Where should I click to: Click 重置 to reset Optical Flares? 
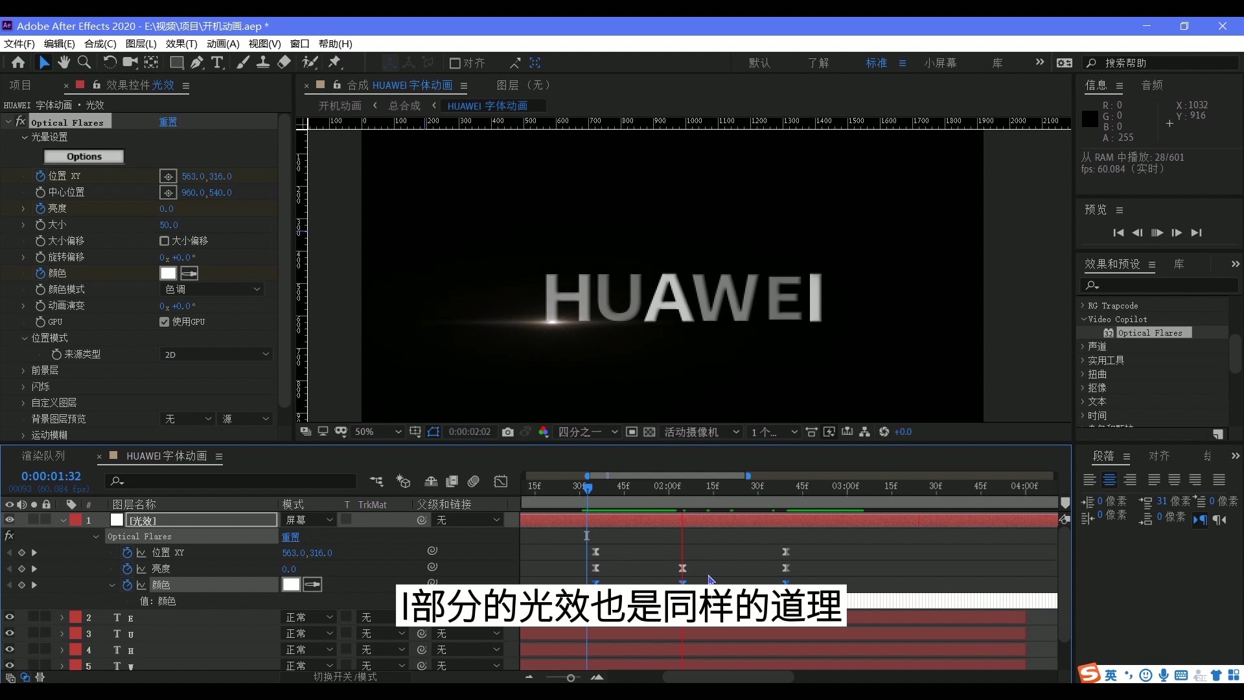[168, 122]
